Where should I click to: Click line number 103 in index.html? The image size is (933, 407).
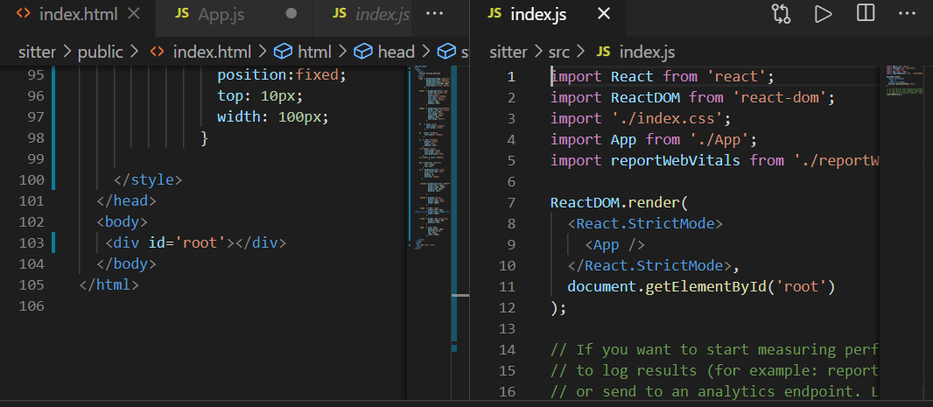pyautogui.click(x=31, y=242)
